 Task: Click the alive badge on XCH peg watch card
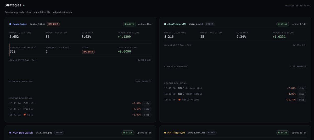click(x=128, y=133)
